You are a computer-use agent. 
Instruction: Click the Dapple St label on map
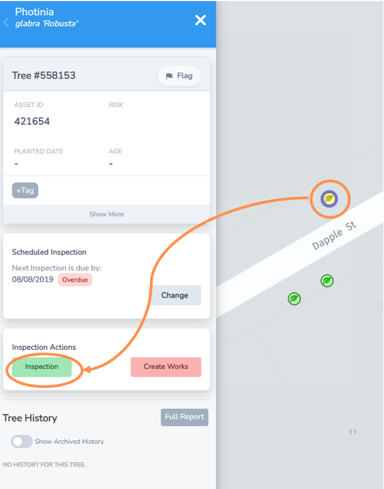[x=334, y=236]
